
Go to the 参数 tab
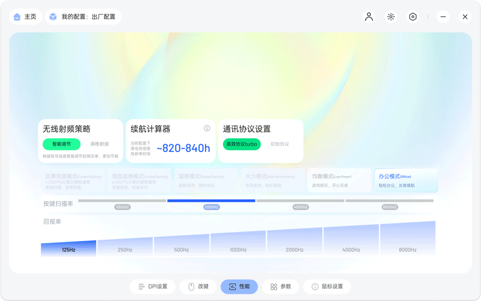coord(280,287)
